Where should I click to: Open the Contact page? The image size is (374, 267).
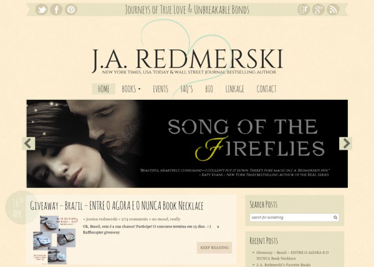(266, 89)
